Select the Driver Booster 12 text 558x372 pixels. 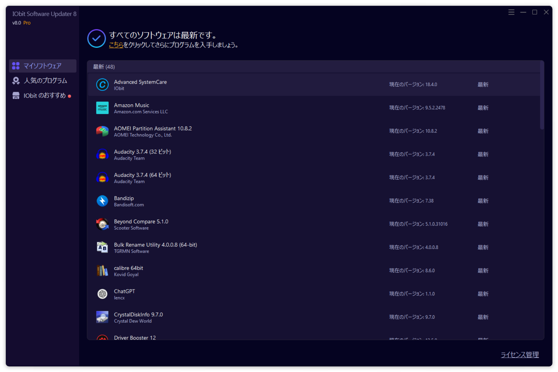tap(135, 337)
